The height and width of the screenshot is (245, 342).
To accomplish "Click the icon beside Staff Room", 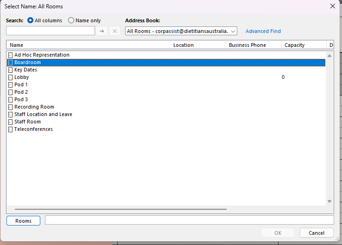I will pyautogui.click(x=10, y=122).
